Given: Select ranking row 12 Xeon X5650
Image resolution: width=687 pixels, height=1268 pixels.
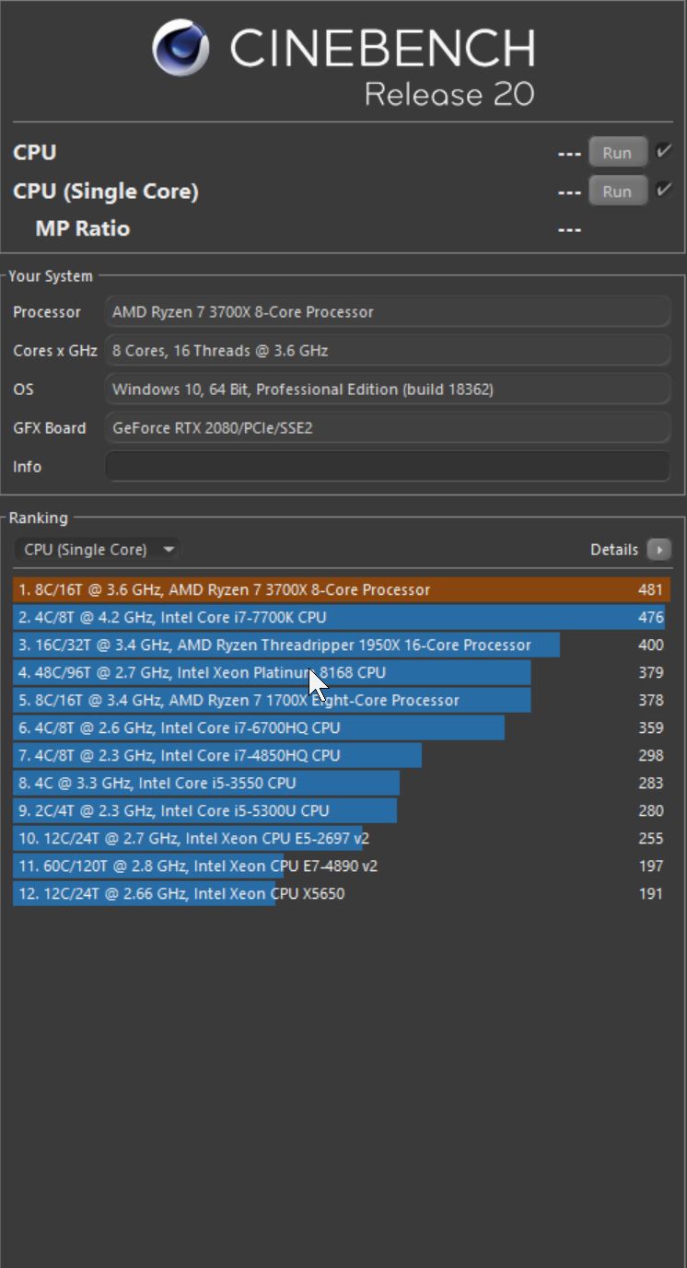Looking at the screenshot, I should pos(342,893).
